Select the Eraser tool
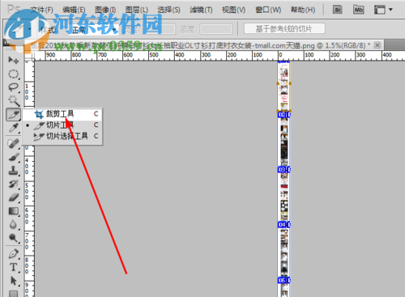The width and height of the screenshot is (405, 297). (13, 197)
